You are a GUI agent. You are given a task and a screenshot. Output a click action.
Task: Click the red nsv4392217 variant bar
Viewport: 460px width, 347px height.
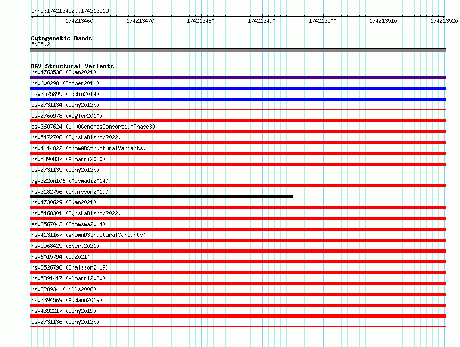[238, 316]
